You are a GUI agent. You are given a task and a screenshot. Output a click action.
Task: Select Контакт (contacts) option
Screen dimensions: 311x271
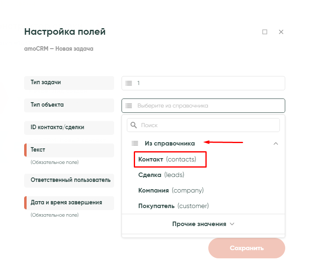pyautogui.click(x=167, y=159)
